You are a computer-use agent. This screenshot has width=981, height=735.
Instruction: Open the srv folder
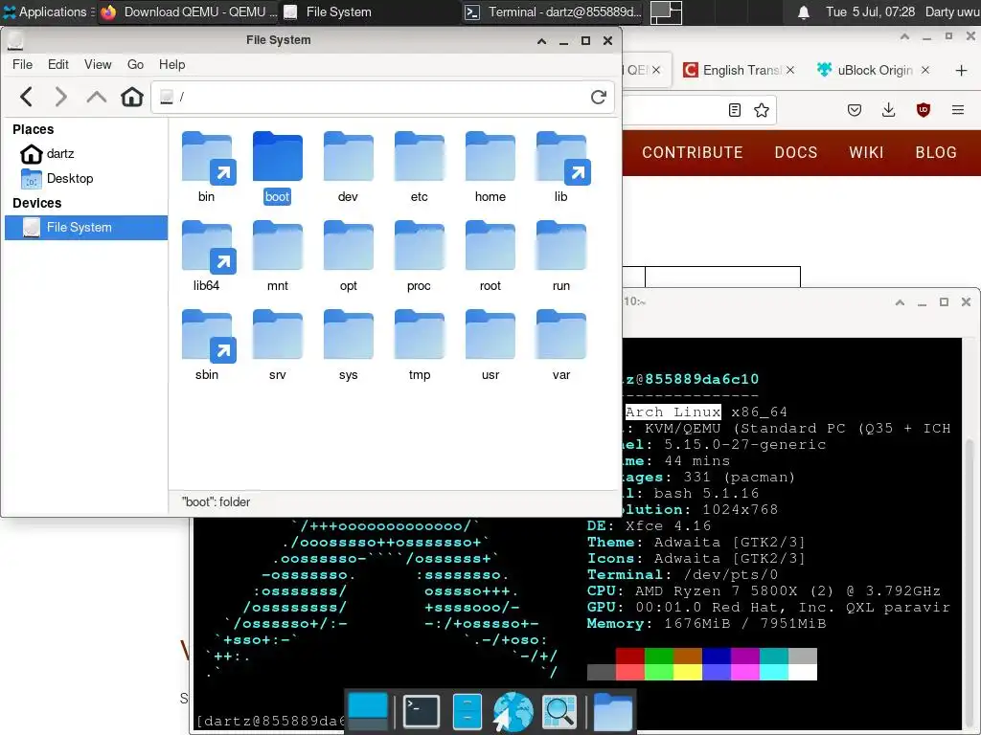(278, 345)
